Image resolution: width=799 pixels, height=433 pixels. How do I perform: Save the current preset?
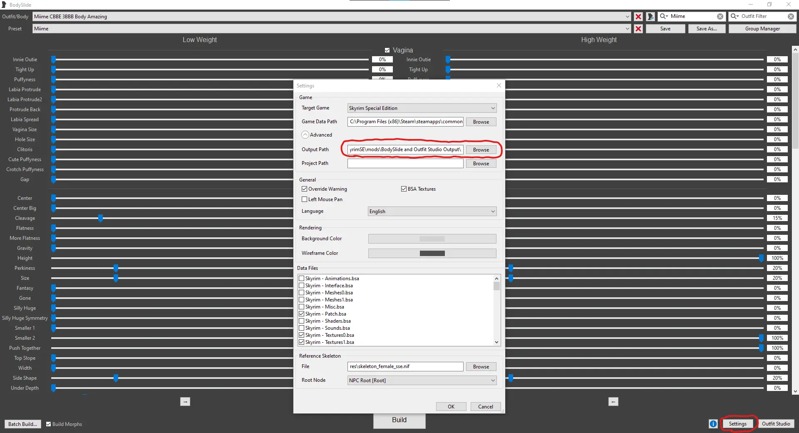[x=665, y=29]
